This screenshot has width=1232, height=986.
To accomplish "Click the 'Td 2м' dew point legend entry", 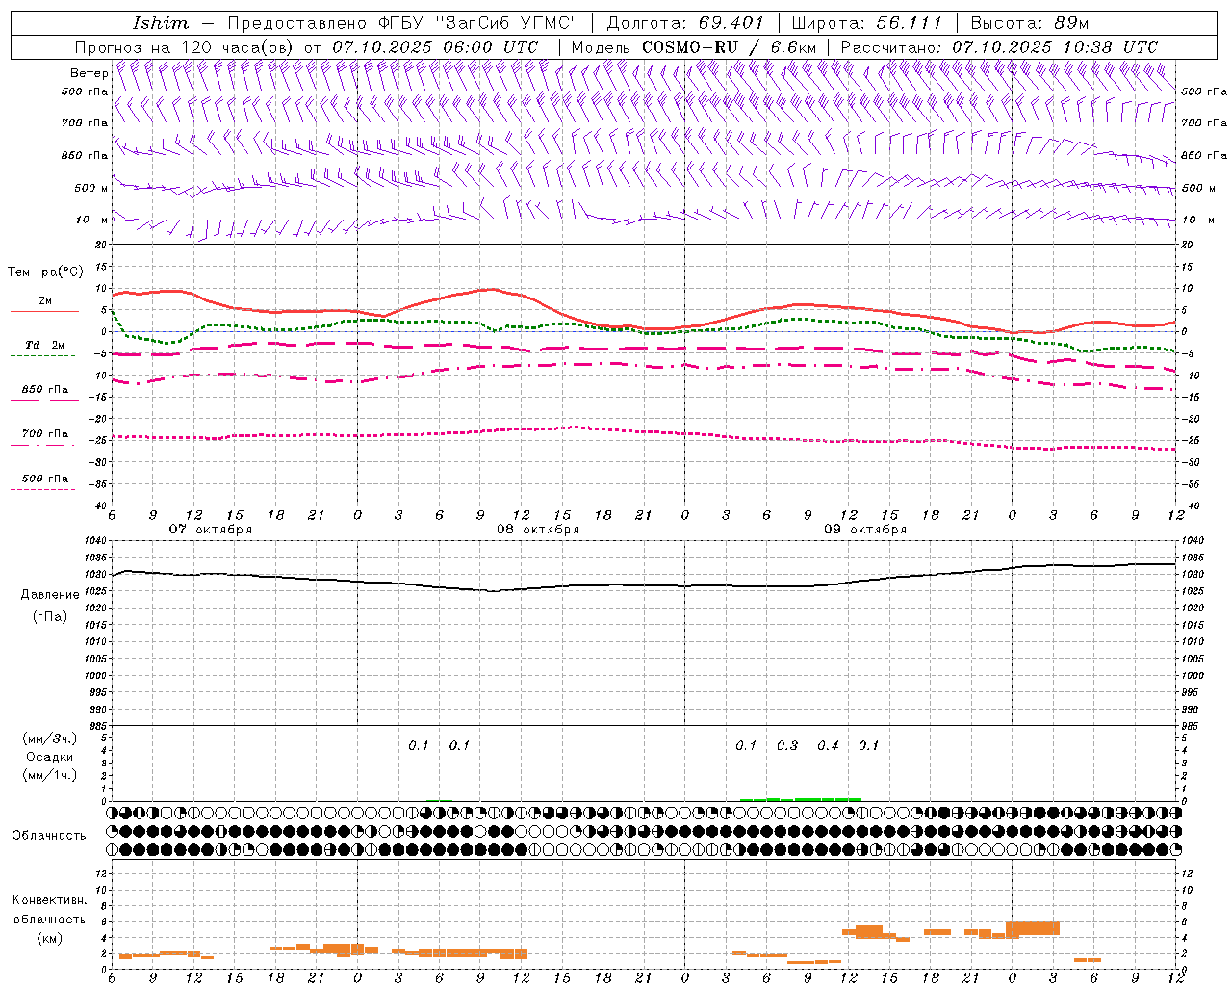I will click(x=45, y=345).
